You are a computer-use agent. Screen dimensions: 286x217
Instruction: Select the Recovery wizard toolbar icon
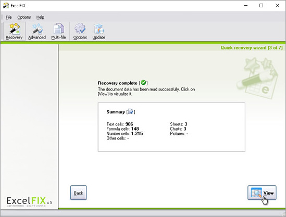[14, 31]
